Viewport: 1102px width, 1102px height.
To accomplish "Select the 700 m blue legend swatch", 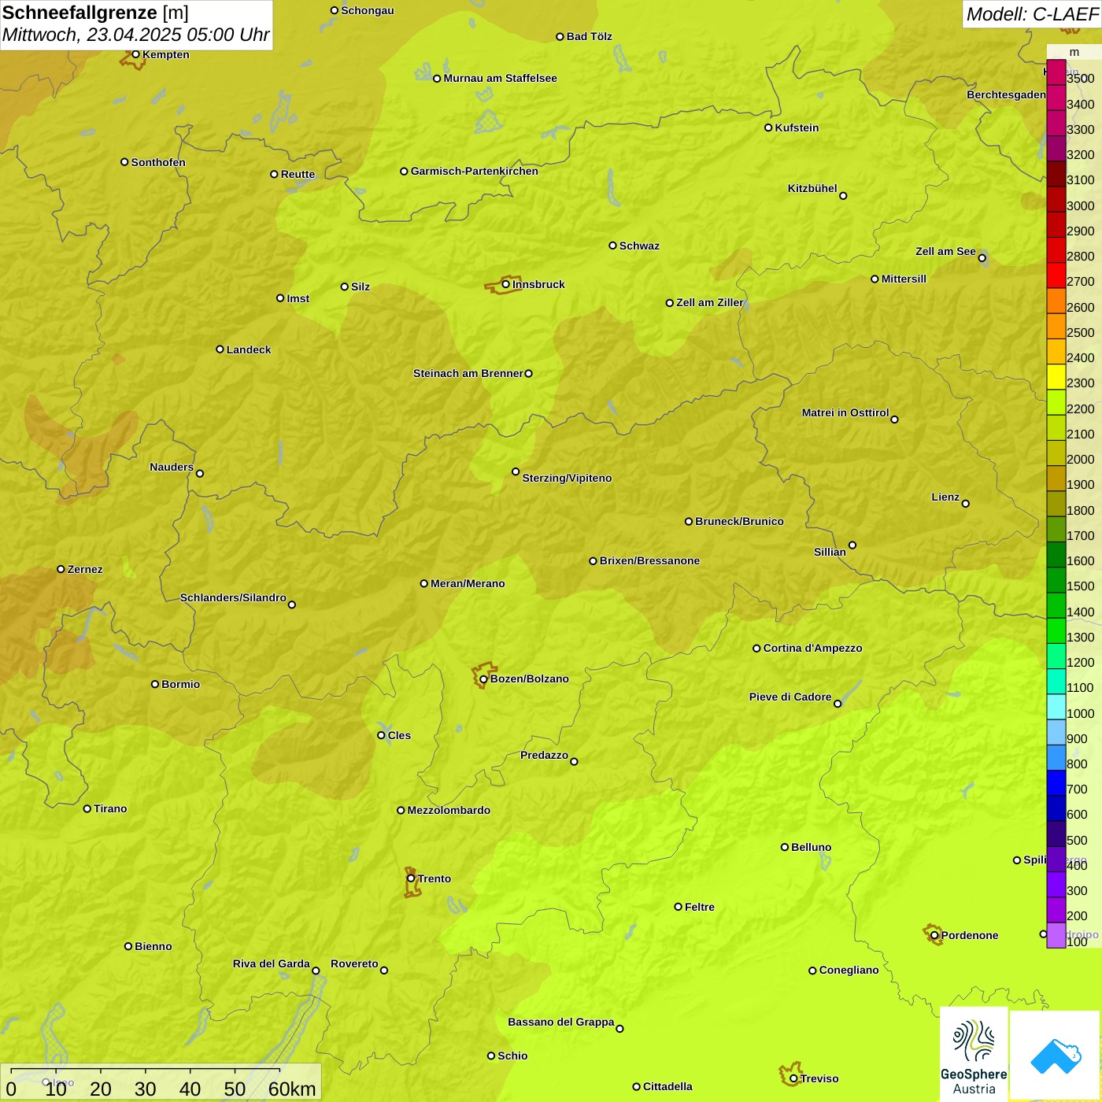I will (x=1056, y=782).
